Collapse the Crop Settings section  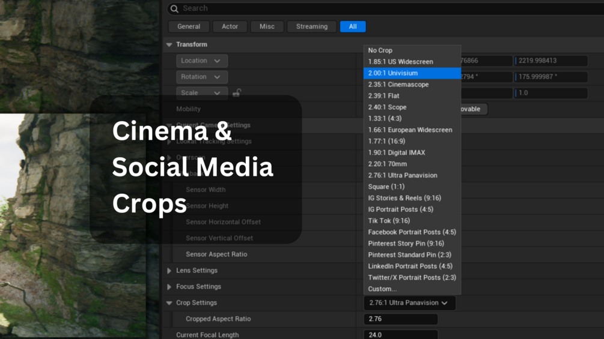click(169, 303)
